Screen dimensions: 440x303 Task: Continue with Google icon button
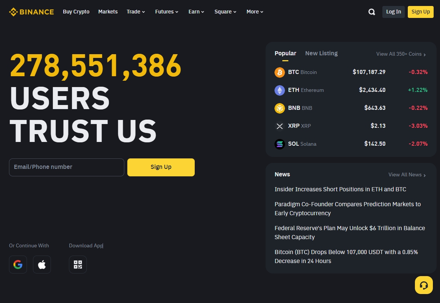click(18, 265)
